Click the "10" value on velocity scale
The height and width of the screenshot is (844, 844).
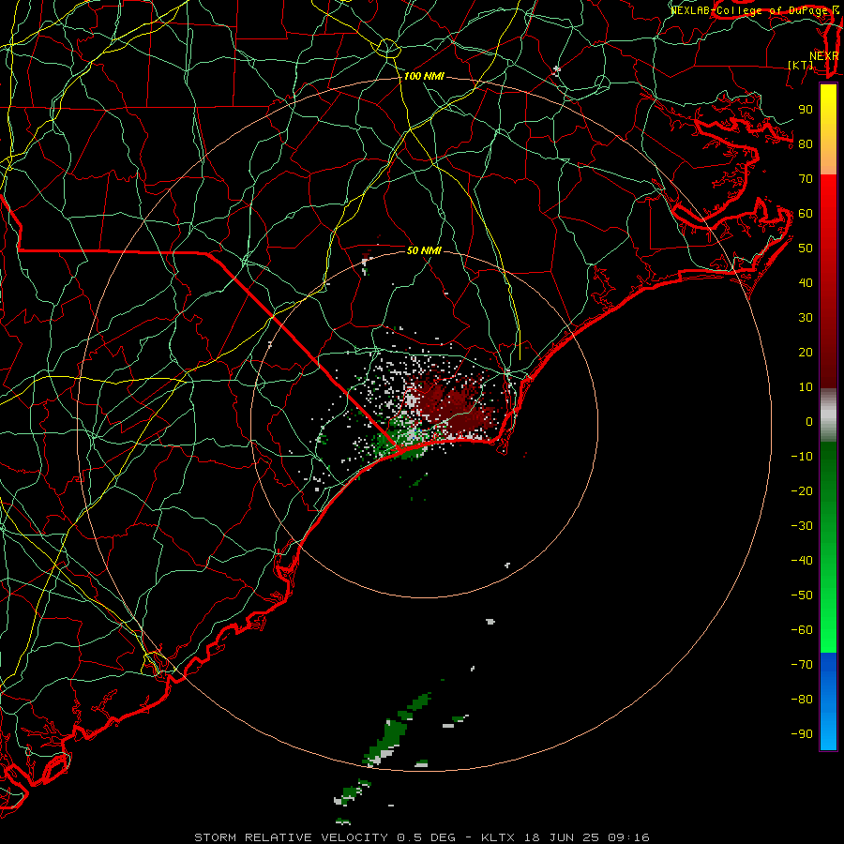806,387
